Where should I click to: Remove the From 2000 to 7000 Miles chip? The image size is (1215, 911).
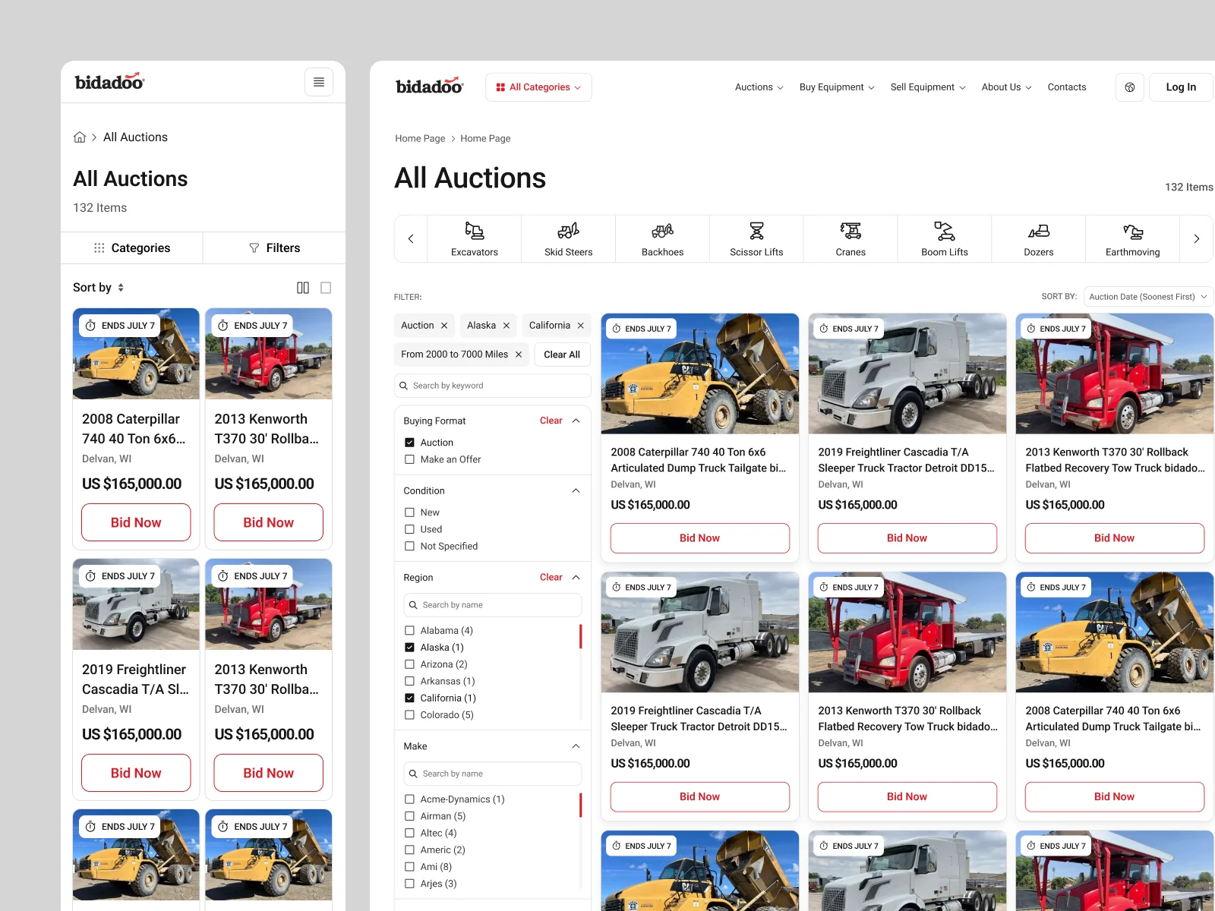click(519, 355)
